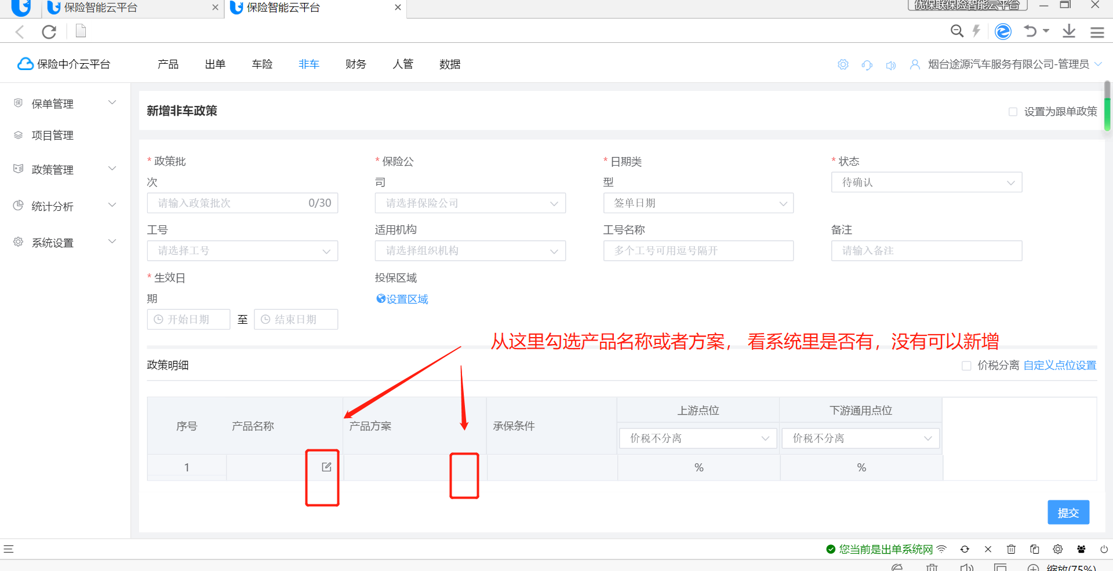Open 自定义点位设置 link
This screenshot has width=1113, height=571.
[1060, 365]
